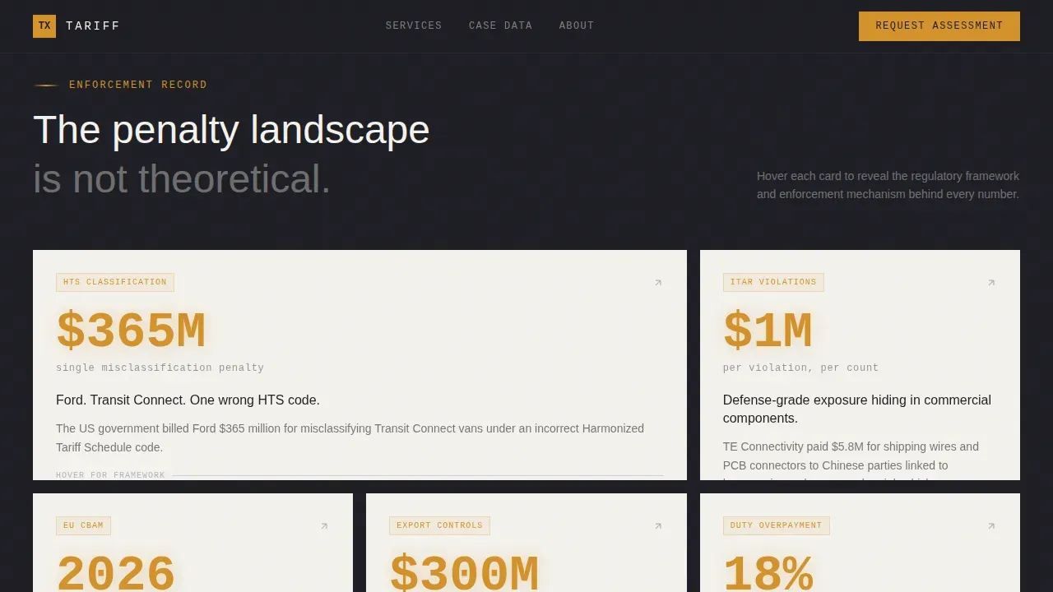Select the Export Controls tag

439,525
